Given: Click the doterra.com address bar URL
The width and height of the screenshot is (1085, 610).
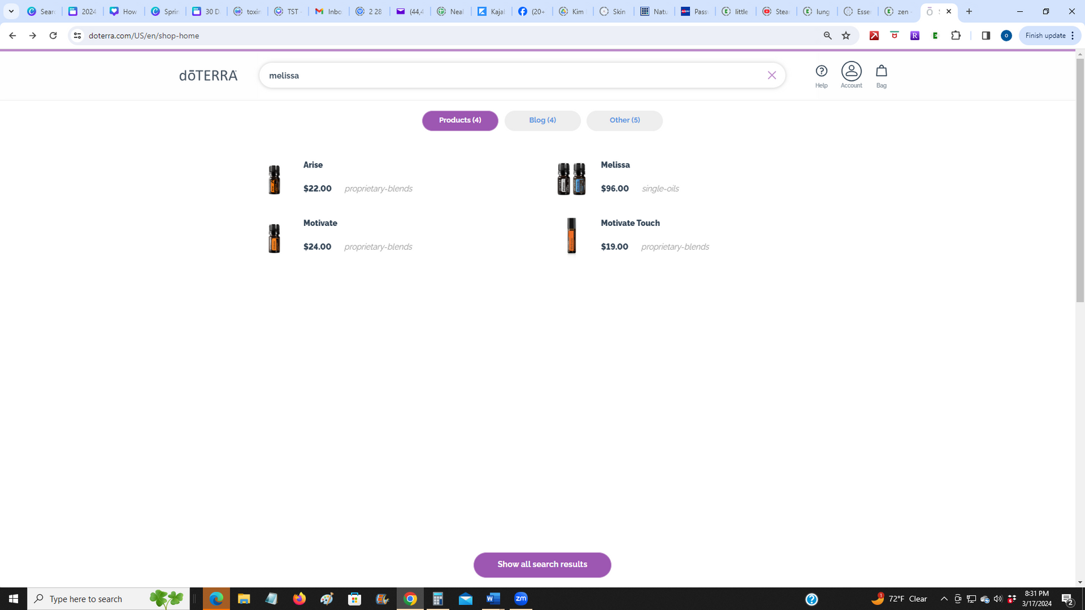Looking at the screenshot, I should pyautogui.click(x=144, y=36).
